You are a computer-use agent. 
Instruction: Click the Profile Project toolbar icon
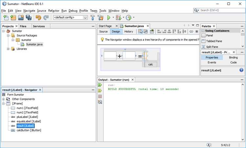coord(129,18)
